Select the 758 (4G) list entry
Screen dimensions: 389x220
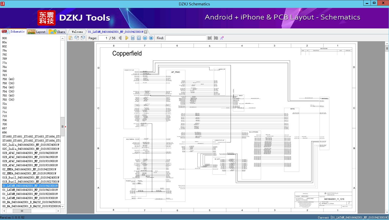coord(8,79)
